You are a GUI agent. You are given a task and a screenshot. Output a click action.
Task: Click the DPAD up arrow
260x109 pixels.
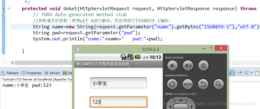pos(181,100)
